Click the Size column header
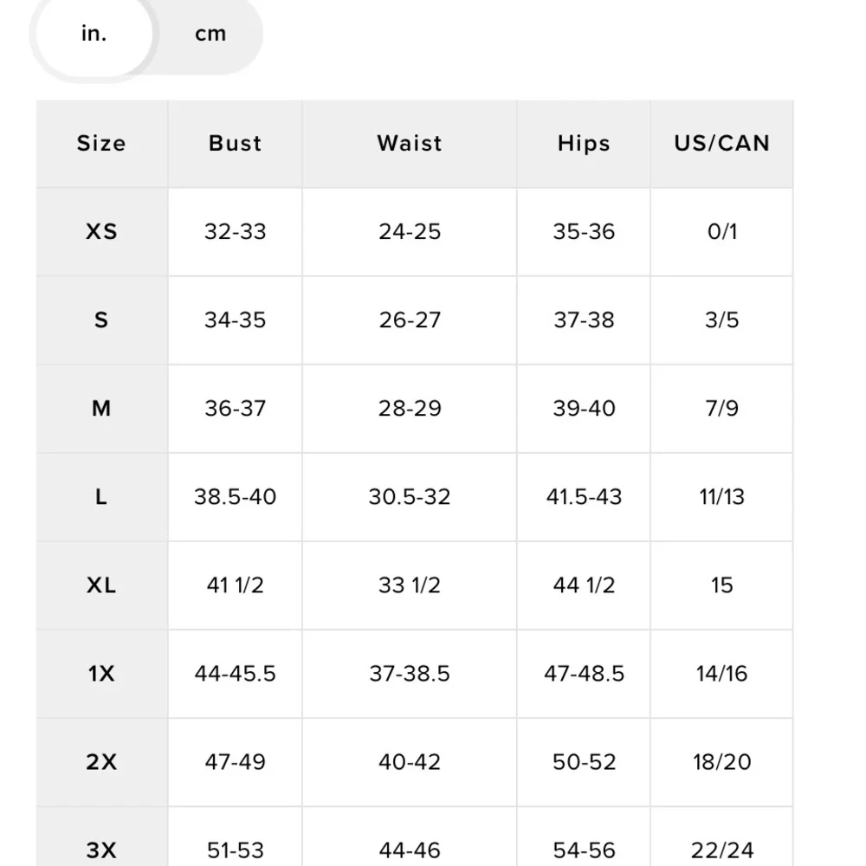The image size is (866, 866). coord(101,144)
